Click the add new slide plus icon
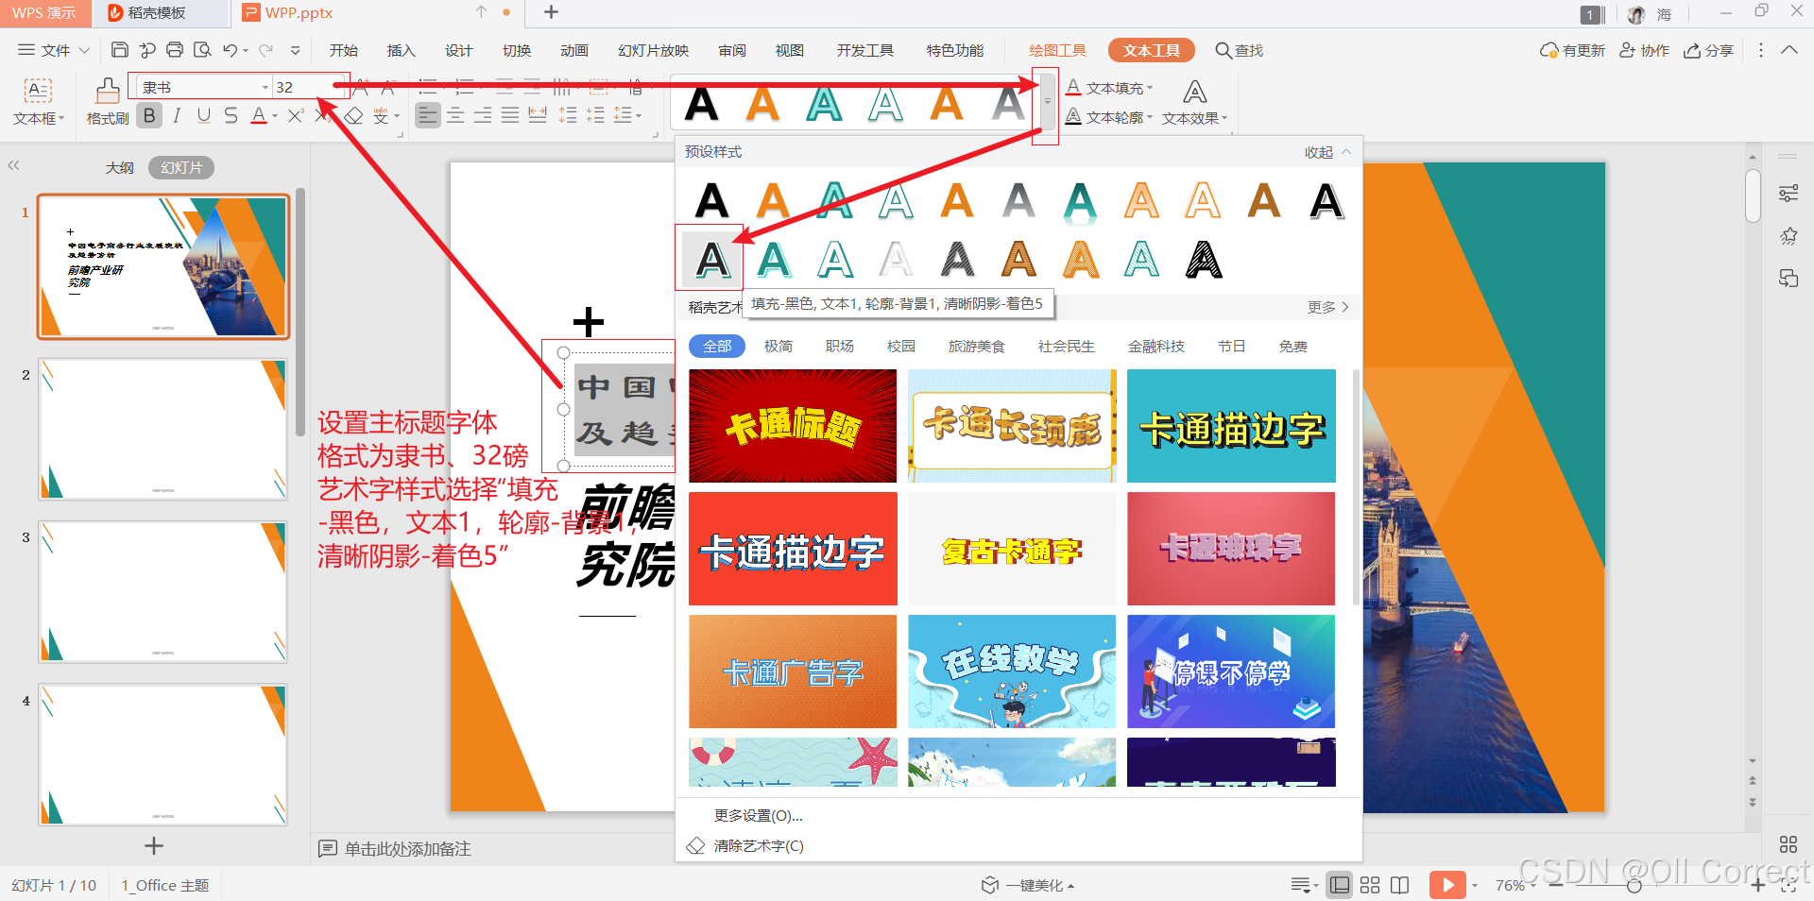The image size is (1814, 901). 154,846
